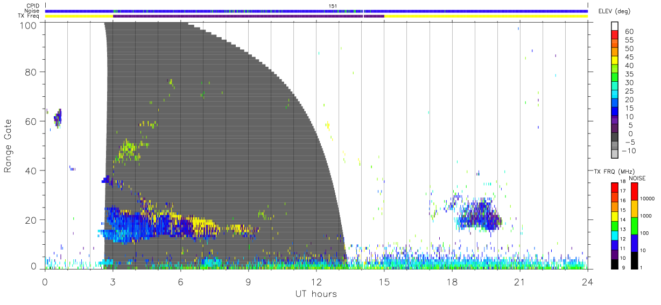Click the yellow segment of TX FRQ colorbar
Screen dimensions: 661x305
coord(615,215)
